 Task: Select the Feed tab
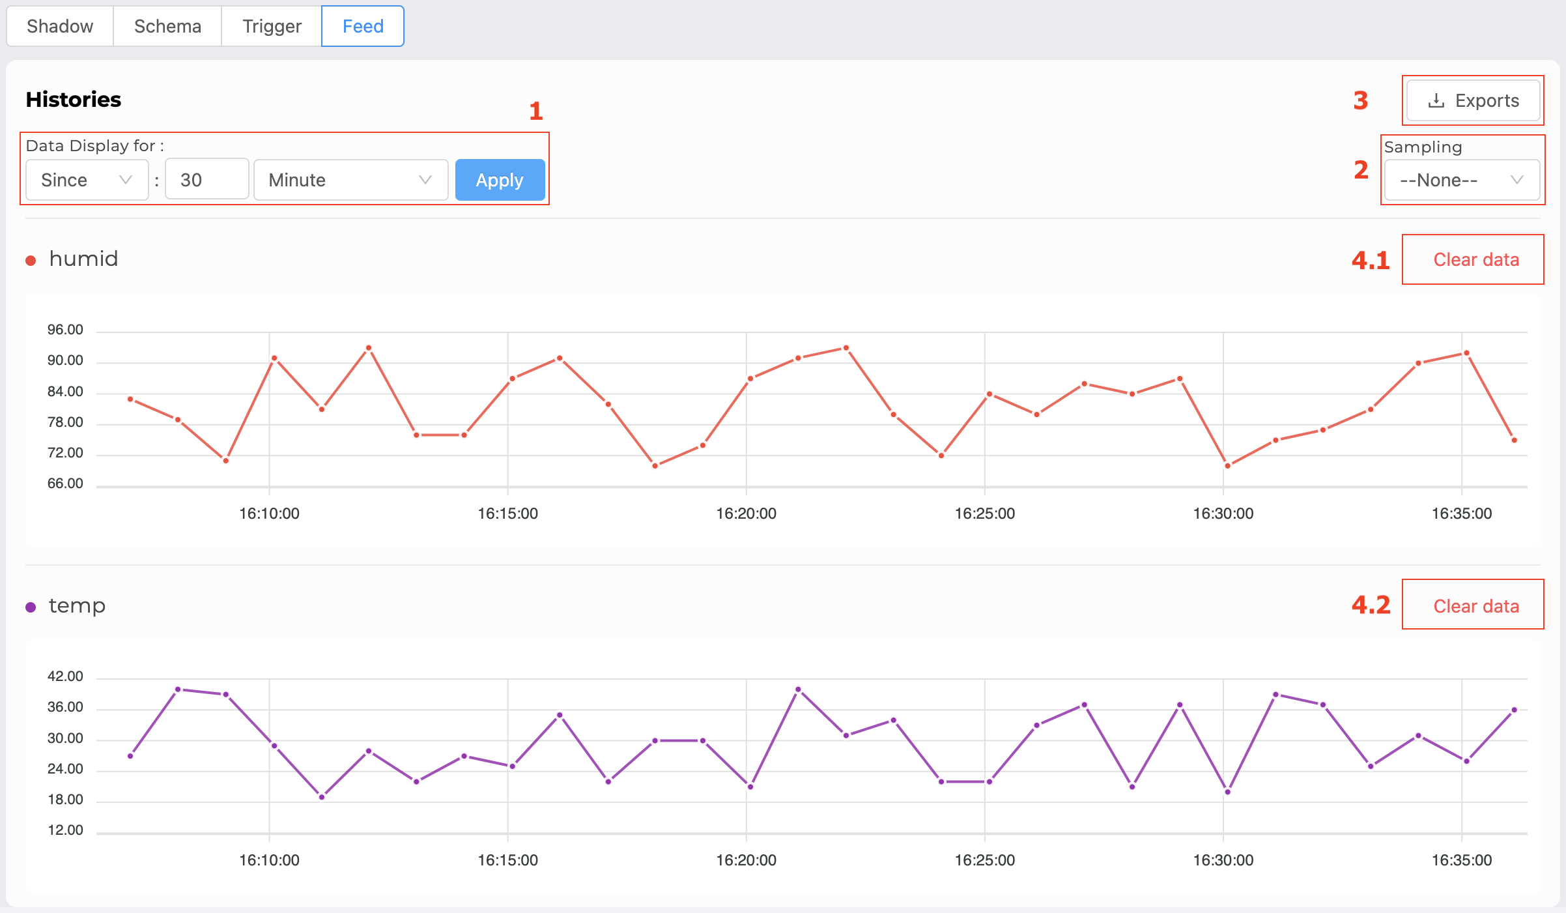[x=363, y=26]
